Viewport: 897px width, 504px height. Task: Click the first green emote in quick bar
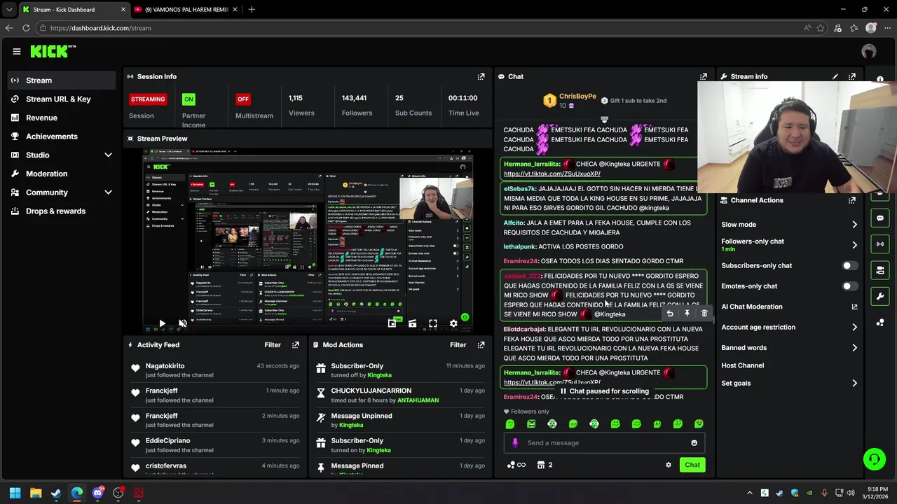(510, 423)
